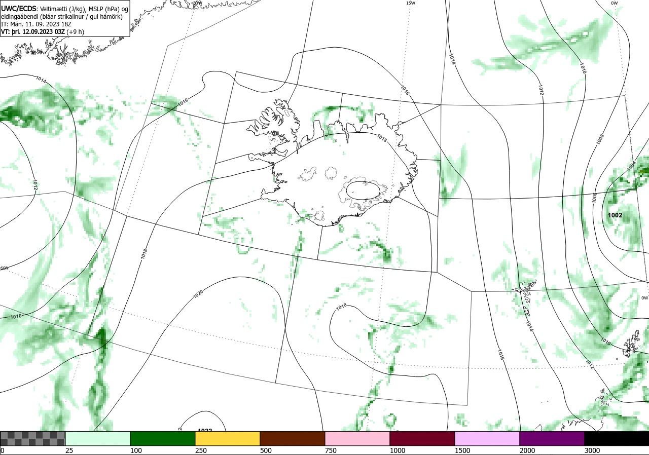Click the bold '1002' low pressure label
Screen dimensions: 649x455
pyautogui.click(x=615, y=215)
